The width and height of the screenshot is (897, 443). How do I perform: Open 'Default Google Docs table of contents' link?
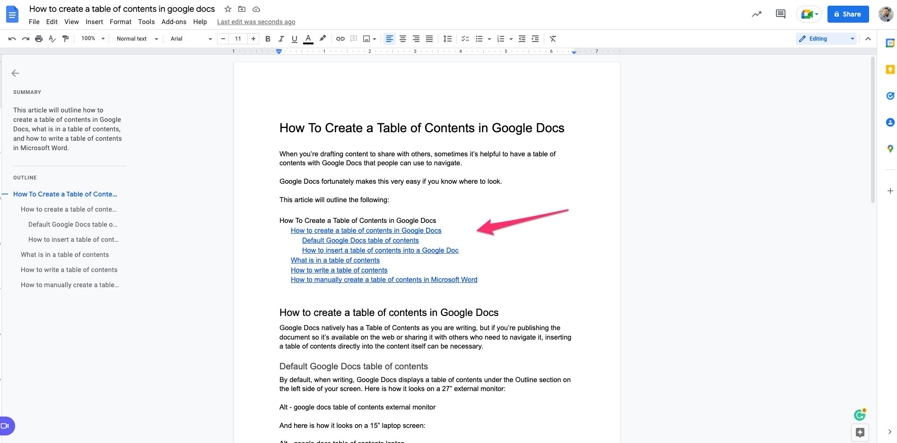(x=360, y=240)
